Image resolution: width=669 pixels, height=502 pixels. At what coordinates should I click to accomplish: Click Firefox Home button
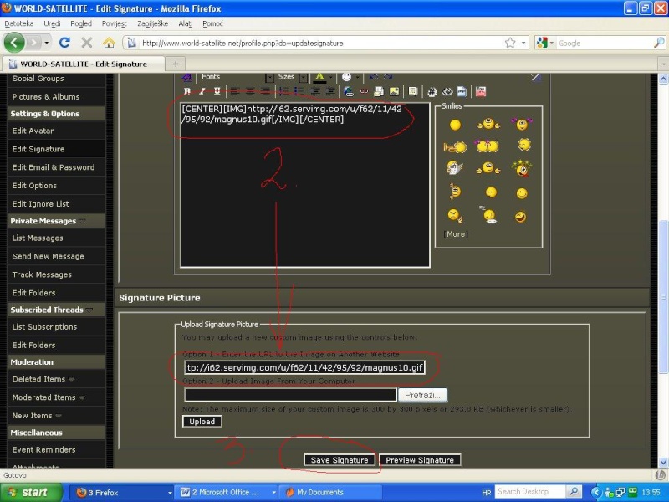[109, 43]
